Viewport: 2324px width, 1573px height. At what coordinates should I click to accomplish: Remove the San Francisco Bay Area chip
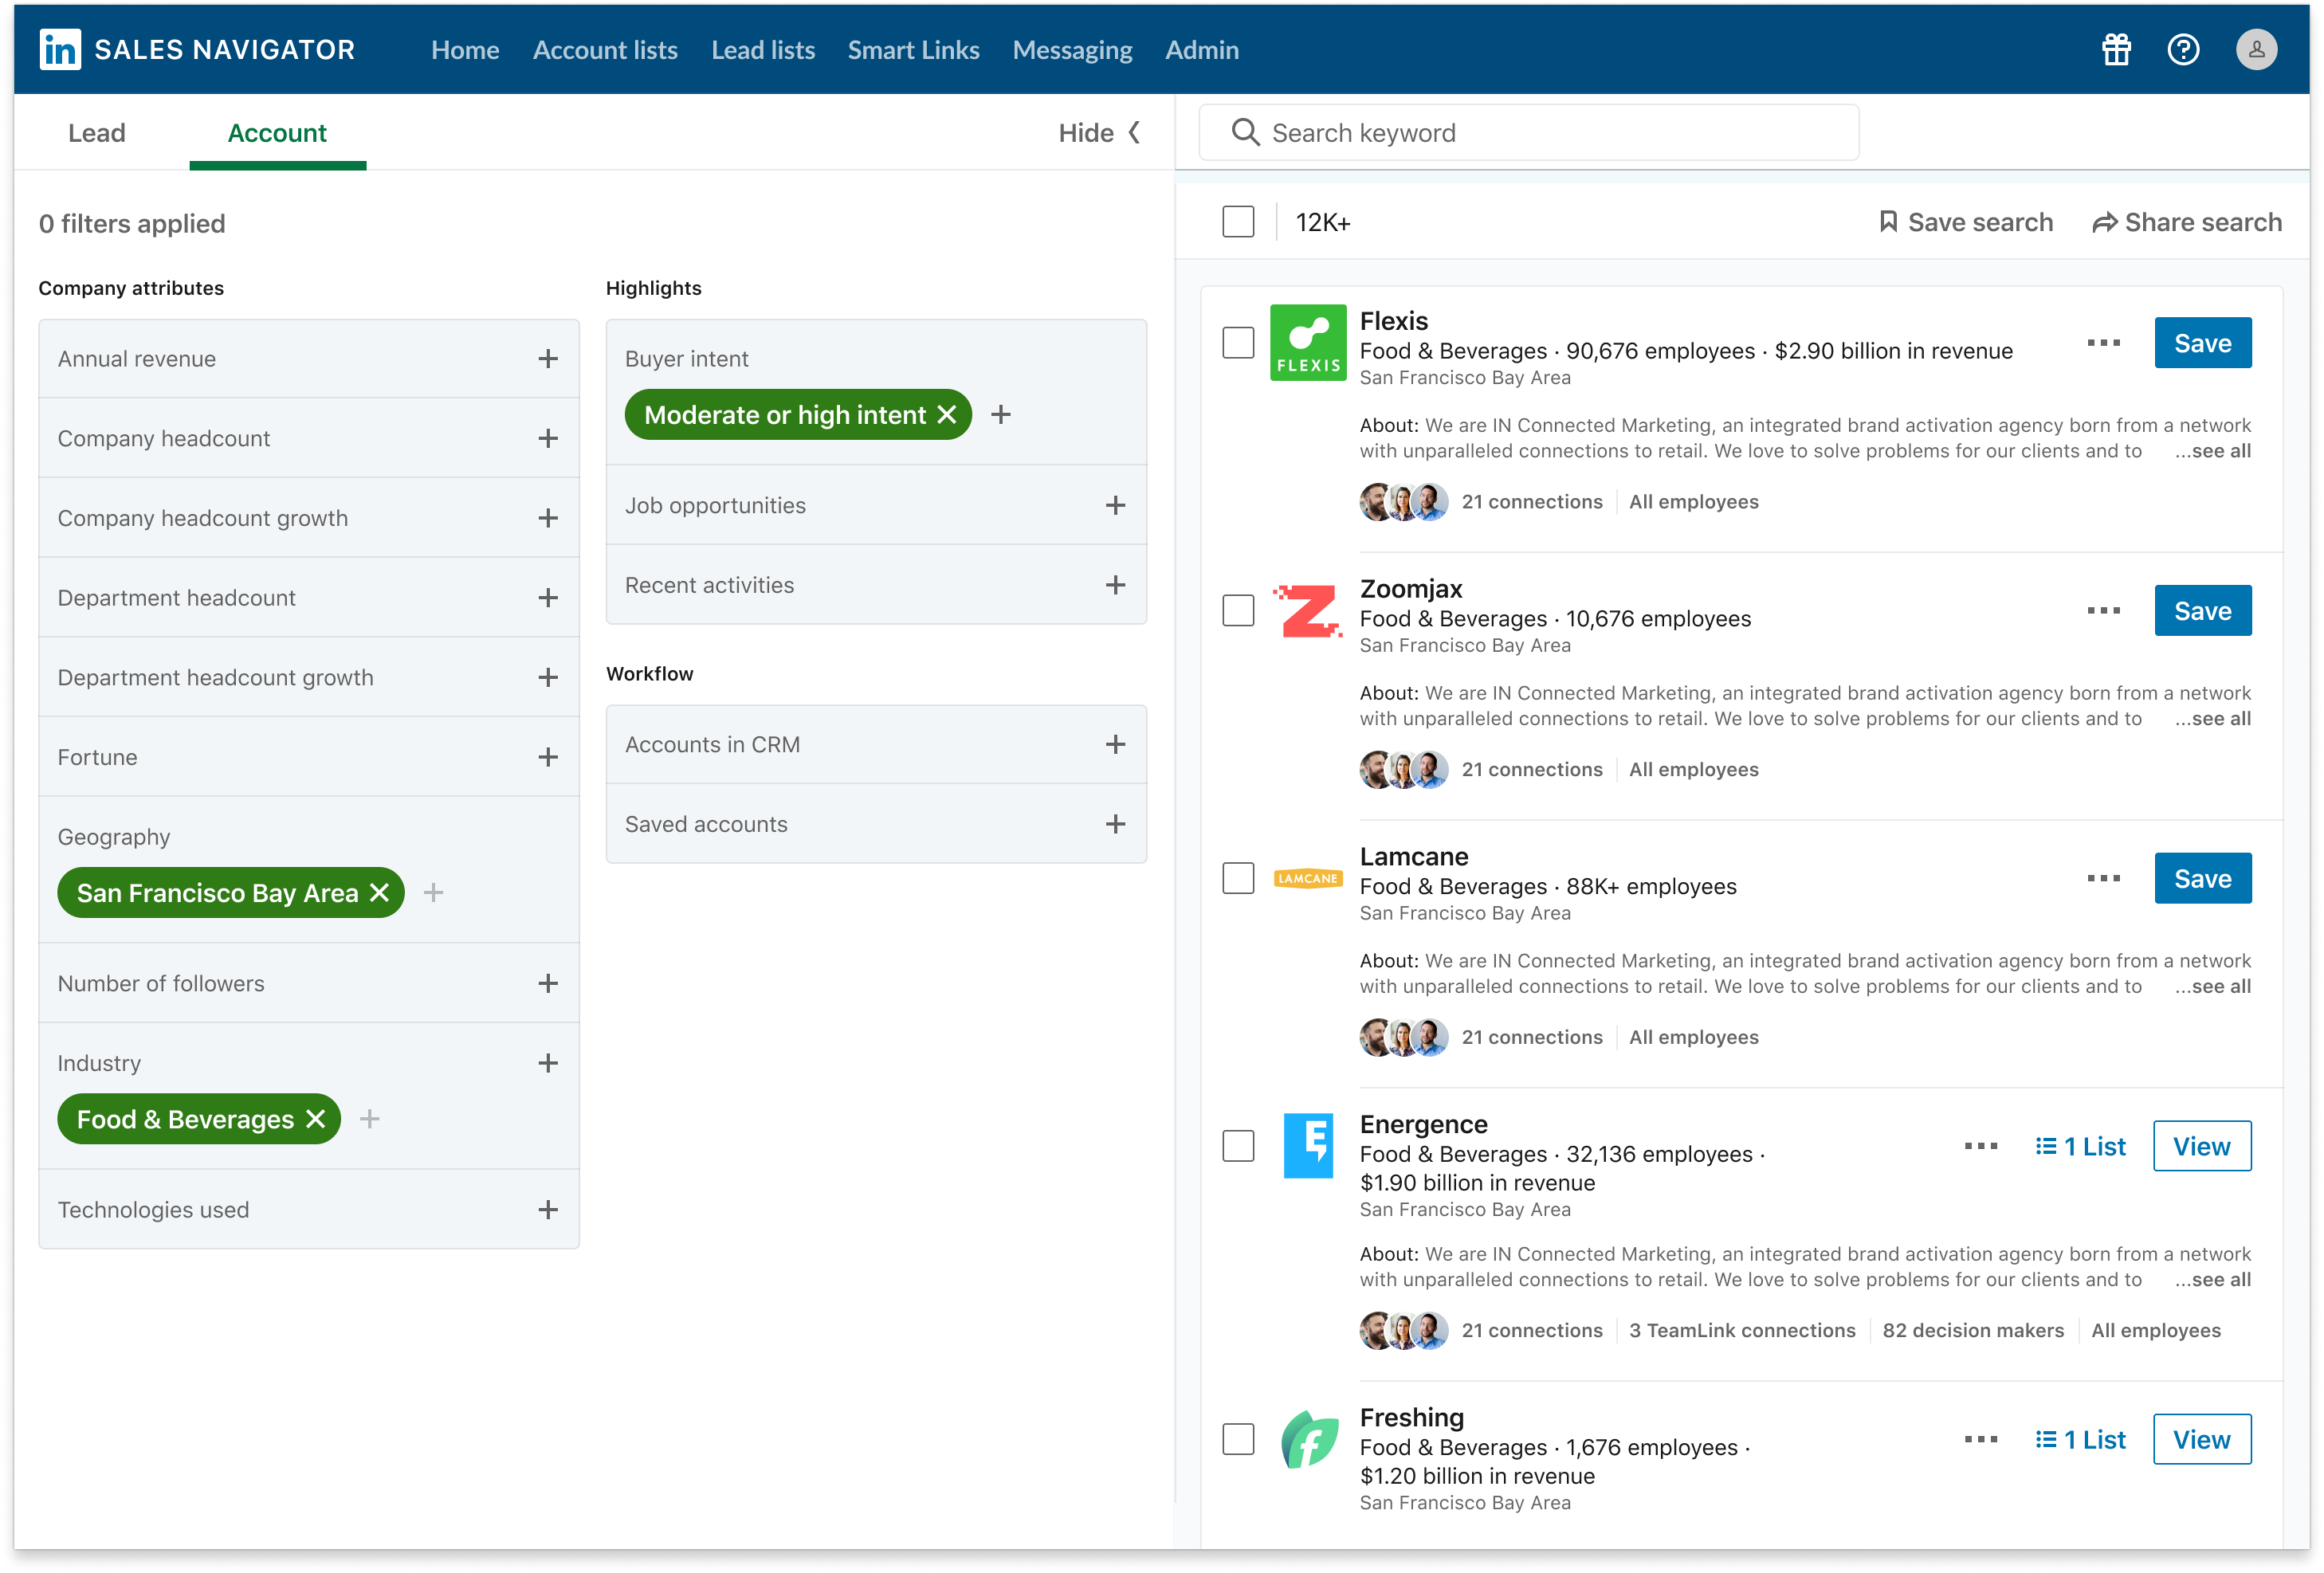[x=379, y=892]
